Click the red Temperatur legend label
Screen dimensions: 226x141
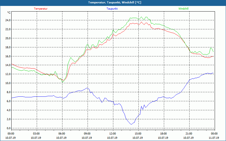point(41,9)
